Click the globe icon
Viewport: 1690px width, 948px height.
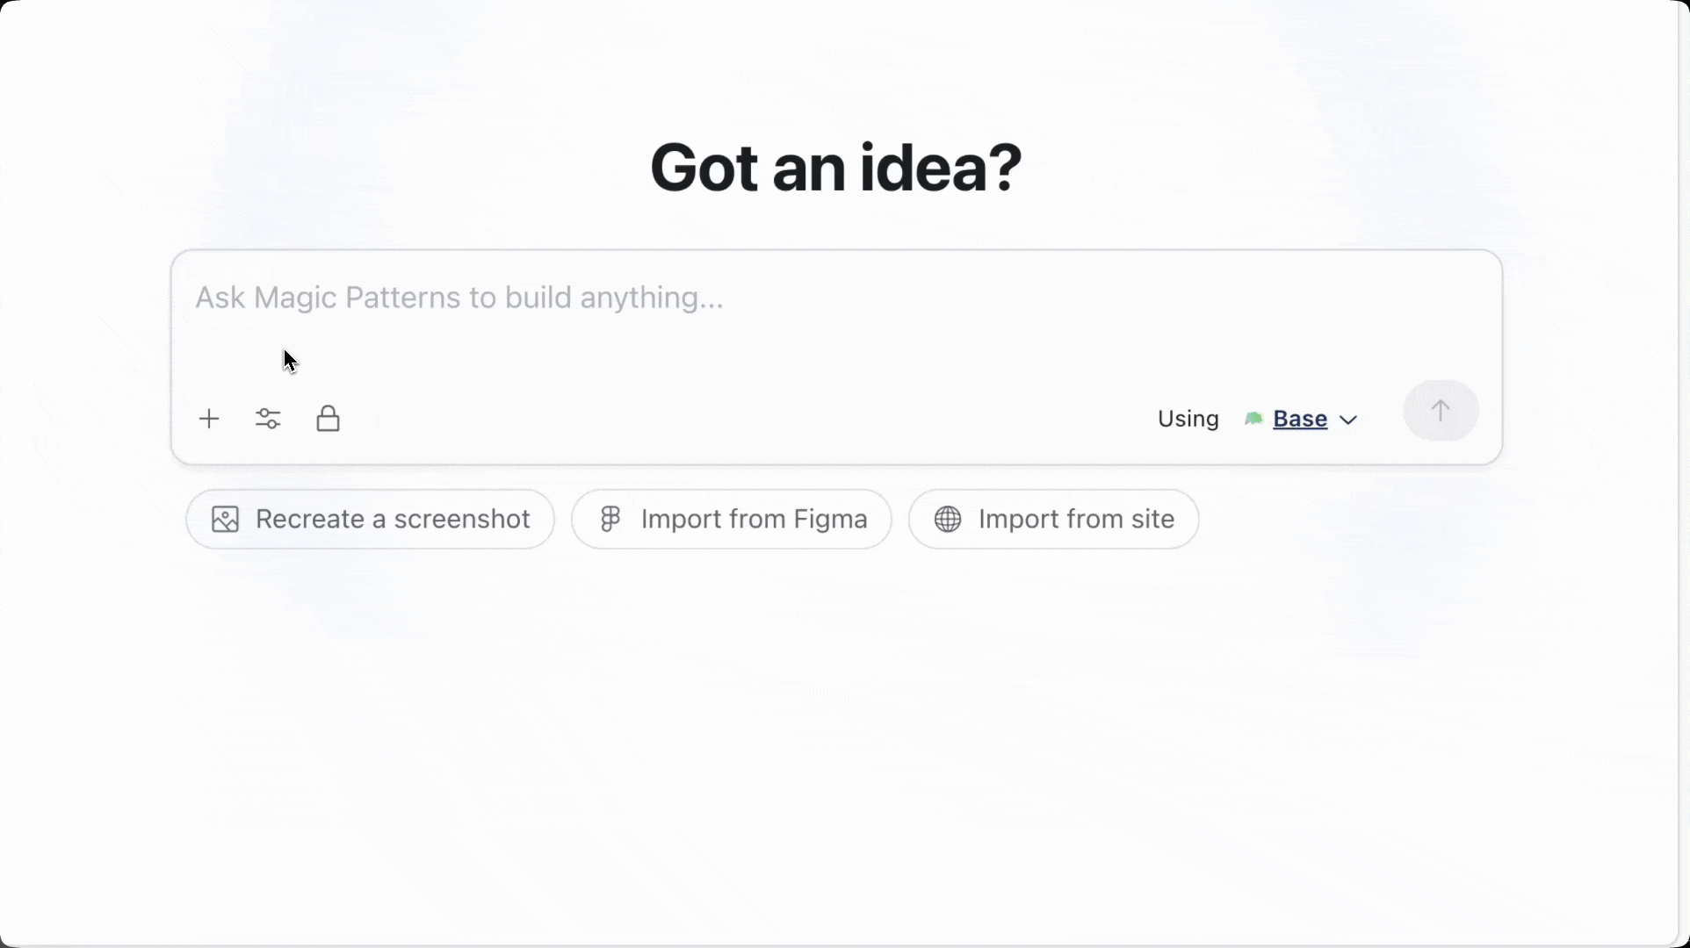pos(948,519)
